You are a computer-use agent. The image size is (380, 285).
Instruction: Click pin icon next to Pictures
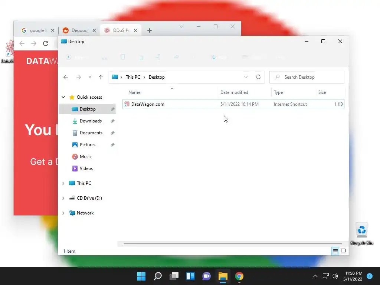[112, 145]
